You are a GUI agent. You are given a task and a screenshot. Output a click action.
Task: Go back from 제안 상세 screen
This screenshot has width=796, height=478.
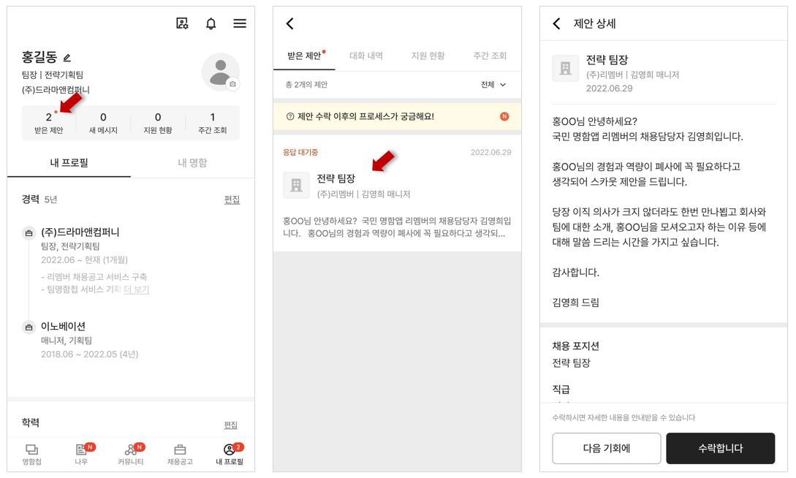coord(557,23)
